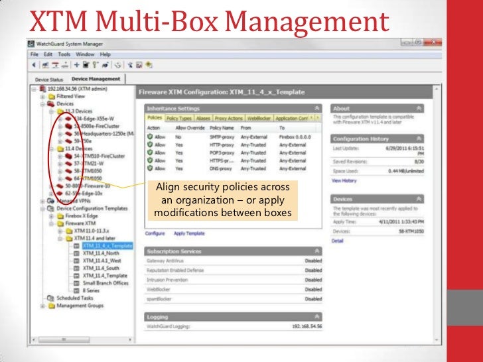Switch to the Device Status tab
Viewport: 483px width, 362px height.
48,80
